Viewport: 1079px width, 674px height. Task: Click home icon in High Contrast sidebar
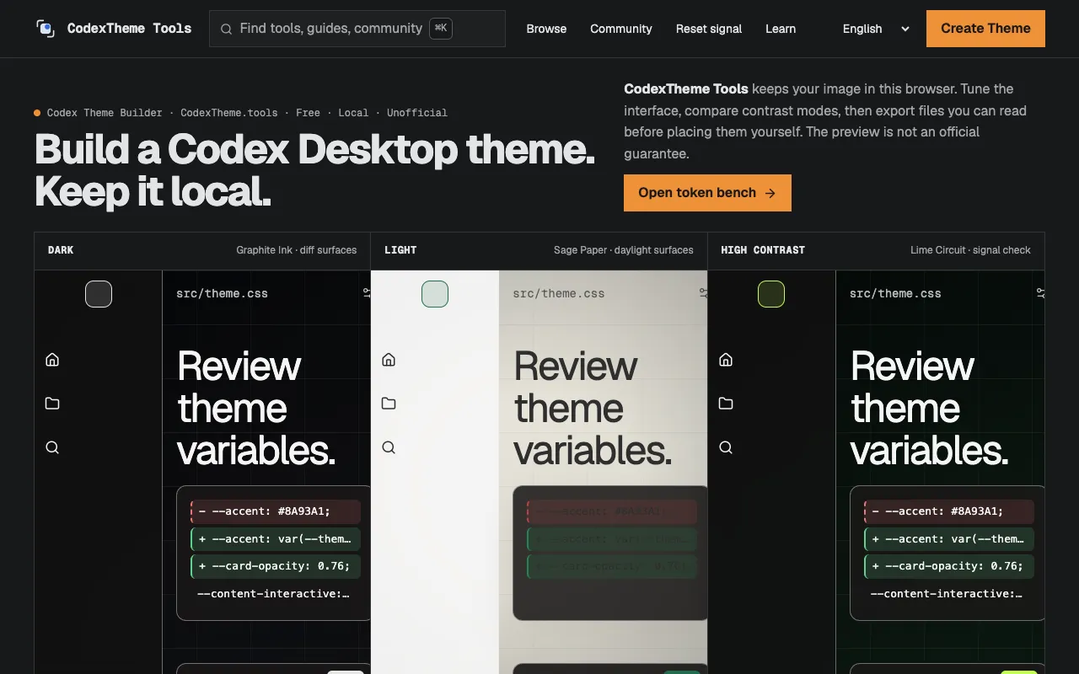tap(726, 360)
